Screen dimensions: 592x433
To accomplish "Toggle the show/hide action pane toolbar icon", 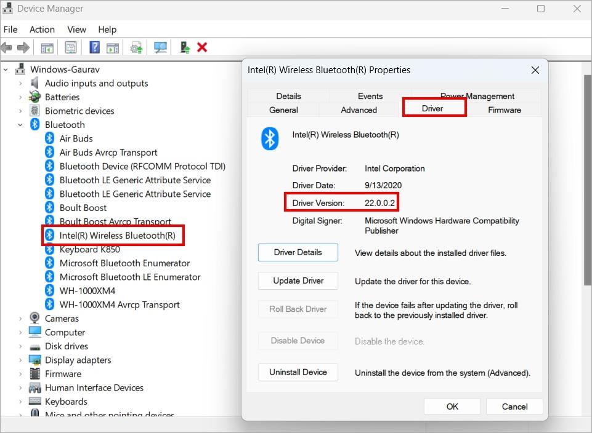I will click(x=113, y=48).
